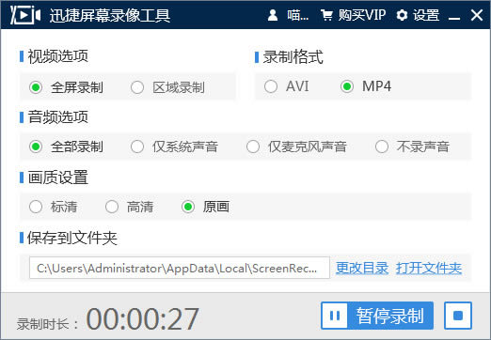Screen dimensions: 491x340
Task: Open settings via the gear icon
Action: (402, 15)
